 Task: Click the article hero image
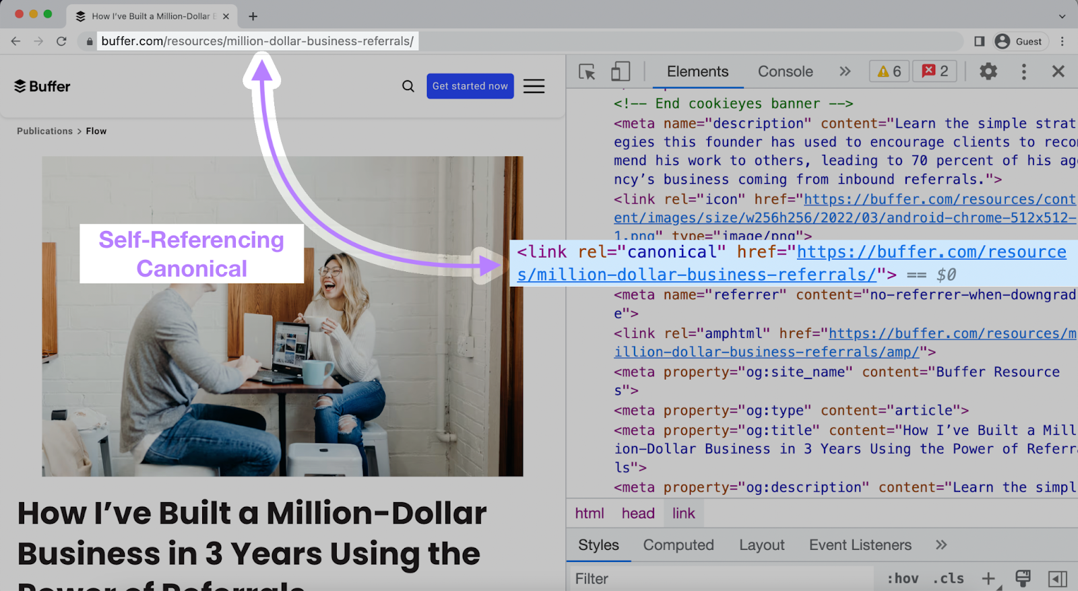(x=282, y=316)
